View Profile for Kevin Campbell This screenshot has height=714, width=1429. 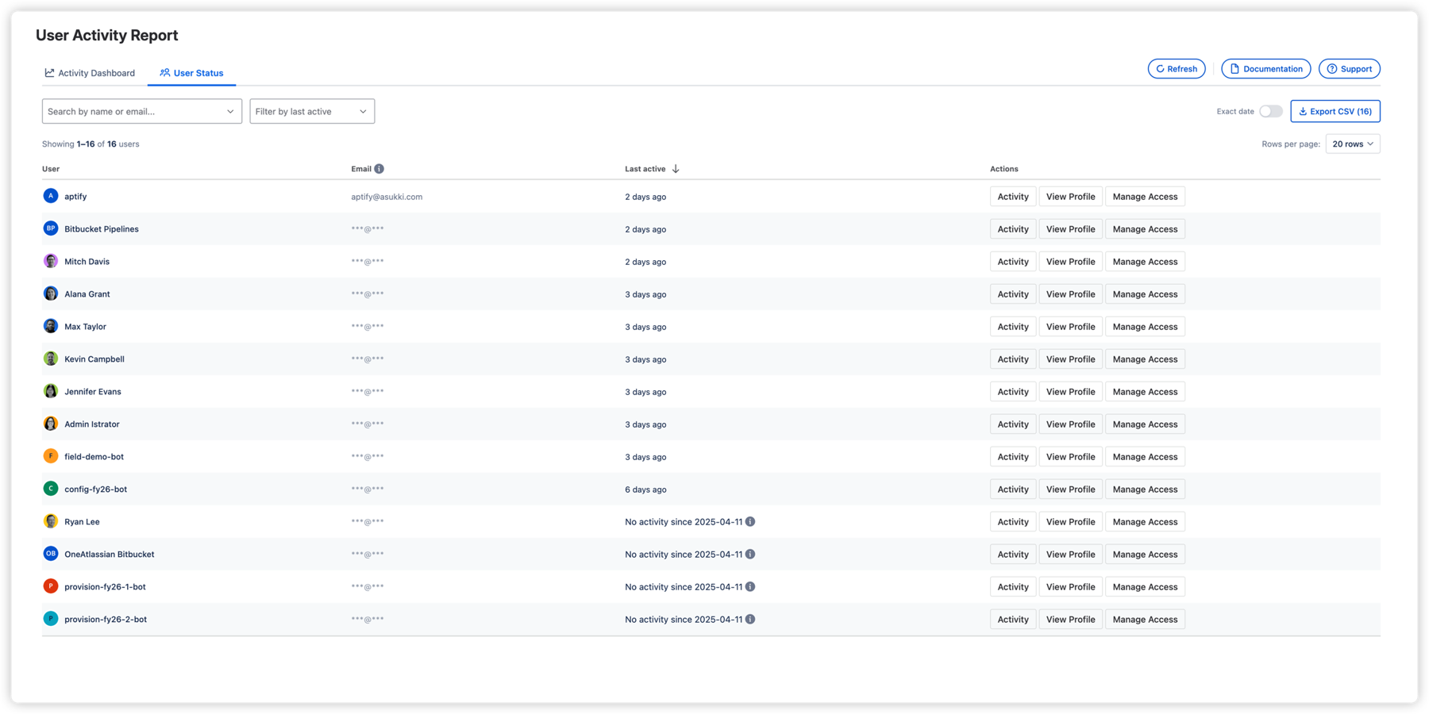(1070, 359)
